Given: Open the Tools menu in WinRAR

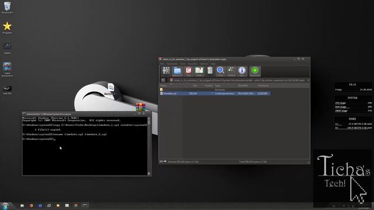Looking at the screenshot, I should point(183,64).
